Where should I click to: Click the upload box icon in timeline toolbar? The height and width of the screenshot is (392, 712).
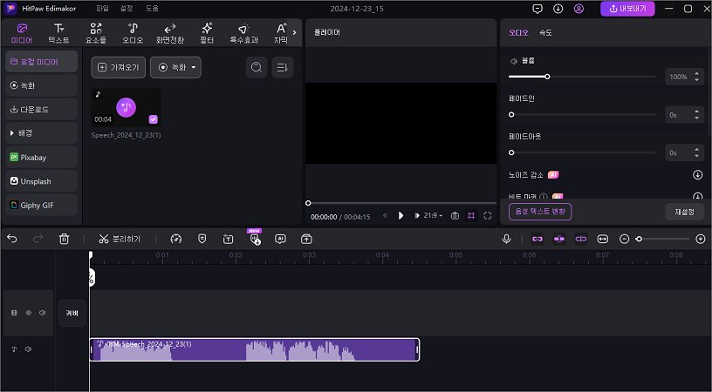click(306, 239)
